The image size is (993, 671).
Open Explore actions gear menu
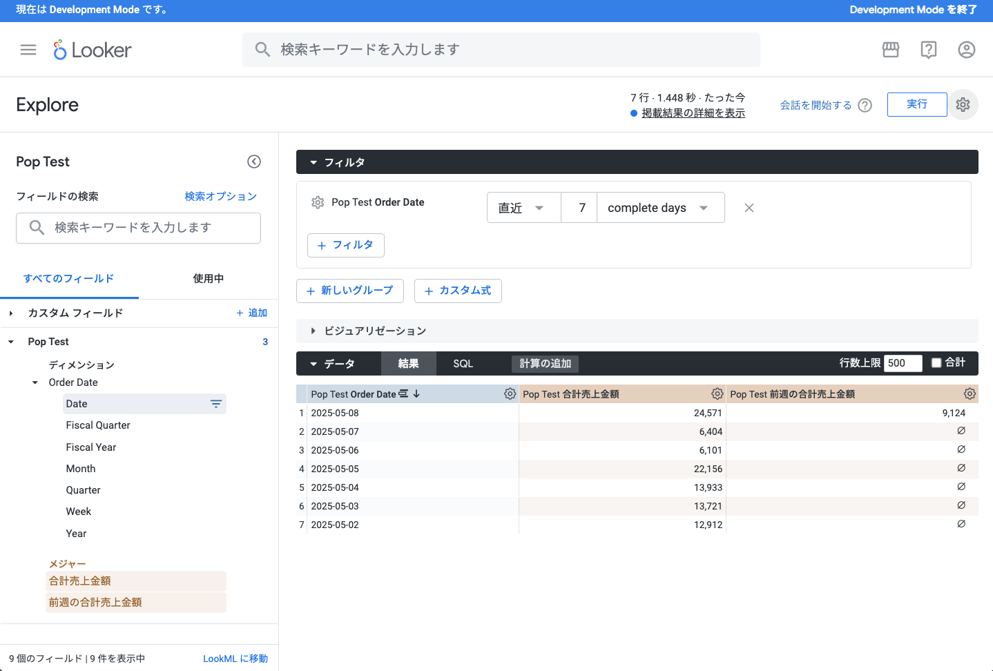coord(963,104)
